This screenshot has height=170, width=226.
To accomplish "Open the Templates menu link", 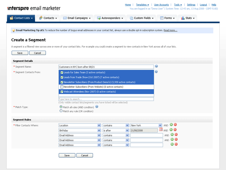I will pyautogui.click(x=142, y=5).
